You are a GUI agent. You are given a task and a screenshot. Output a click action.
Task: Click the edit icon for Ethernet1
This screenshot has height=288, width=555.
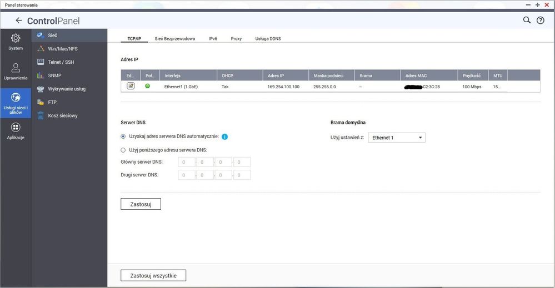tap(131, 86)
